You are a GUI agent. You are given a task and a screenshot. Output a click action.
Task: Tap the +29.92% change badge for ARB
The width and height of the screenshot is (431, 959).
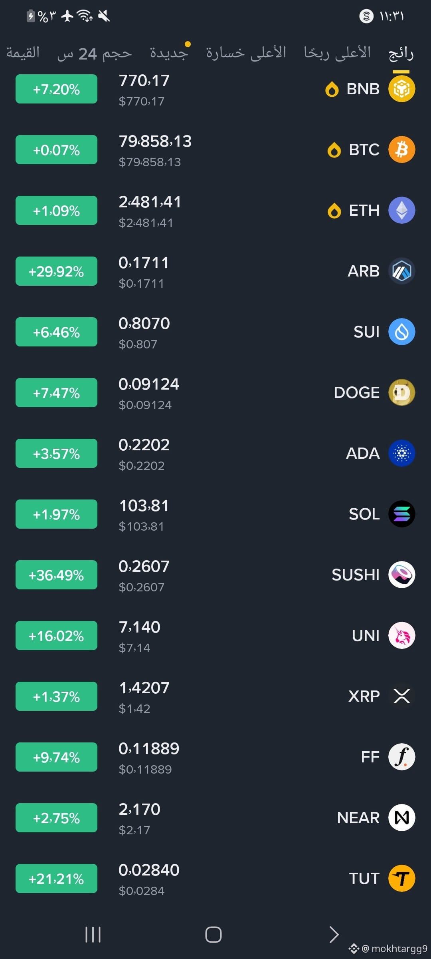[x=56, y=271]
